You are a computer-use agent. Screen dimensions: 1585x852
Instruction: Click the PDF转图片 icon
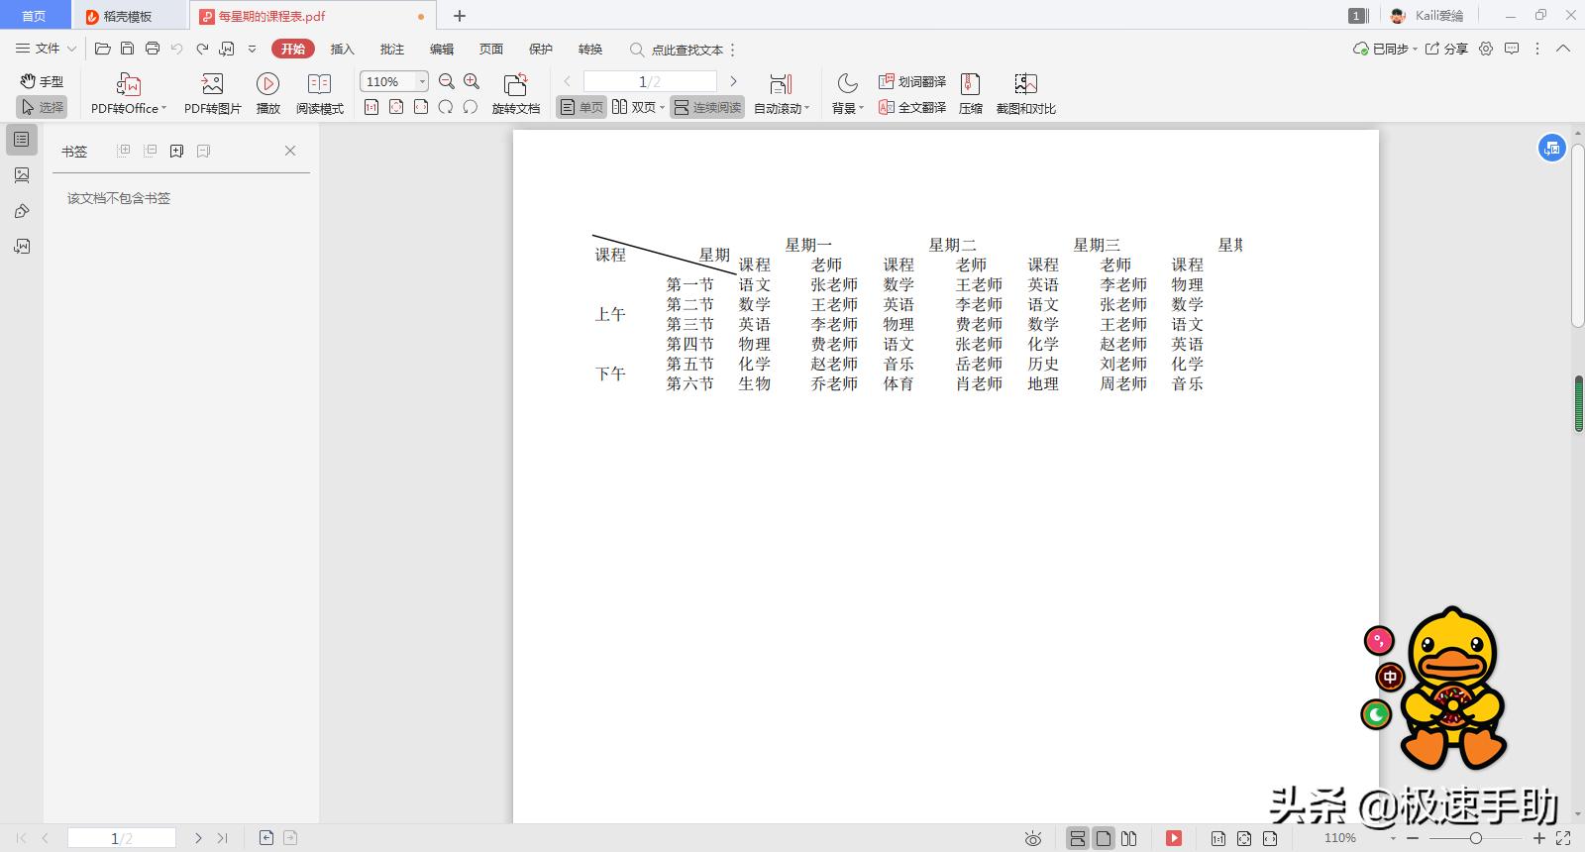coord(212,84)
